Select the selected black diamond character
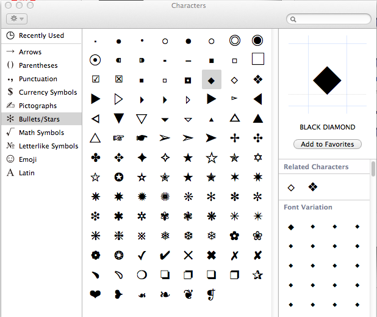Viewport: 377px width, 317px height. pos(211,80)
